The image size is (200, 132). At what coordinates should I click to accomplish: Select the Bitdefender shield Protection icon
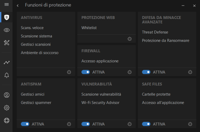6,17
